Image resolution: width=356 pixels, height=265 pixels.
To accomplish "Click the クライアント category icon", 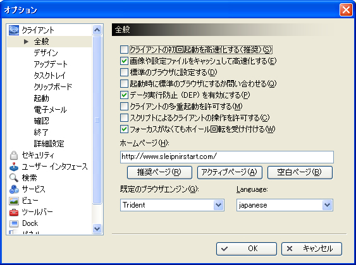I will [14, 30].
